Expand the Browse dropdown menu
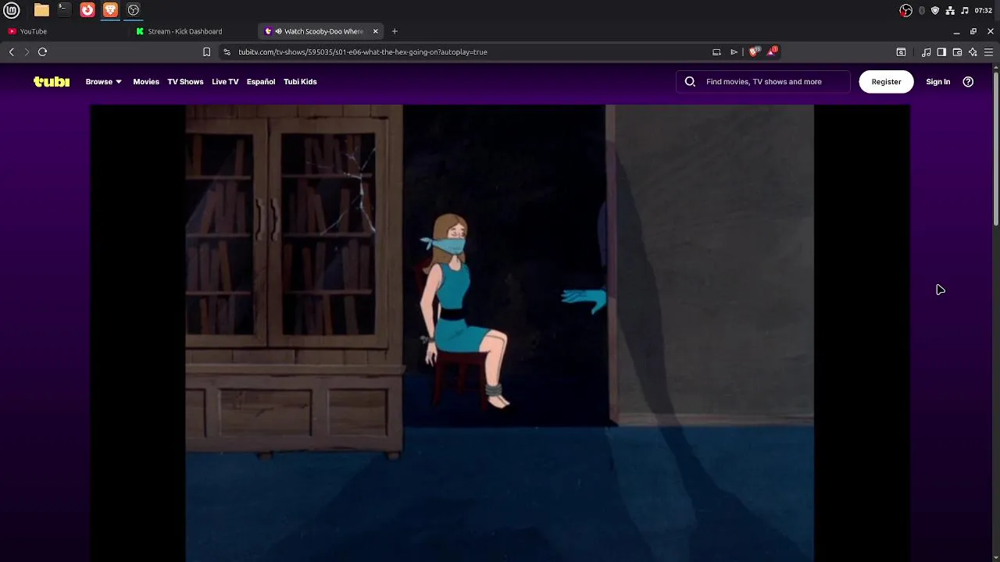Image resolution: width=1000 pixels, height=562 pixels. pos(103,81)
